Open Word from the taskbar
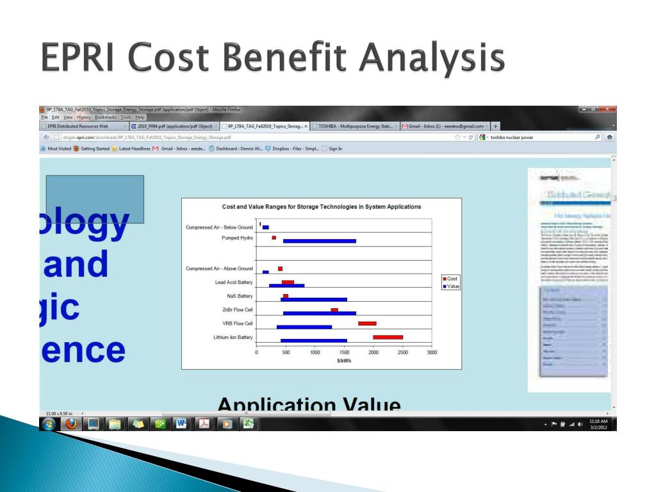 (181, 424)
